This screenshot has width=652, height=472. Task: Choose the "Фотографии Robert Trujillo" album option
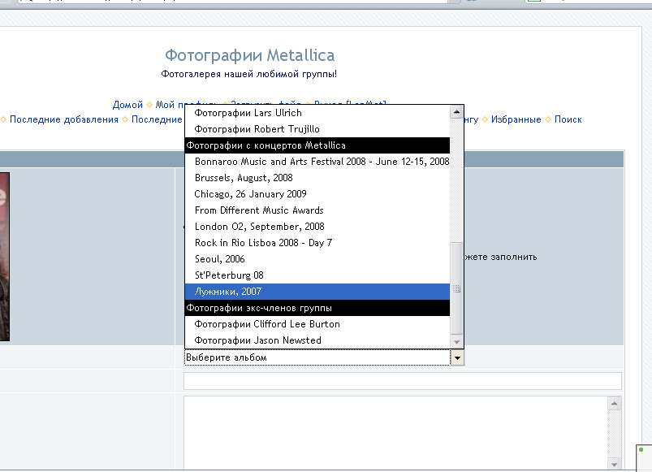(x=257, y=129)
